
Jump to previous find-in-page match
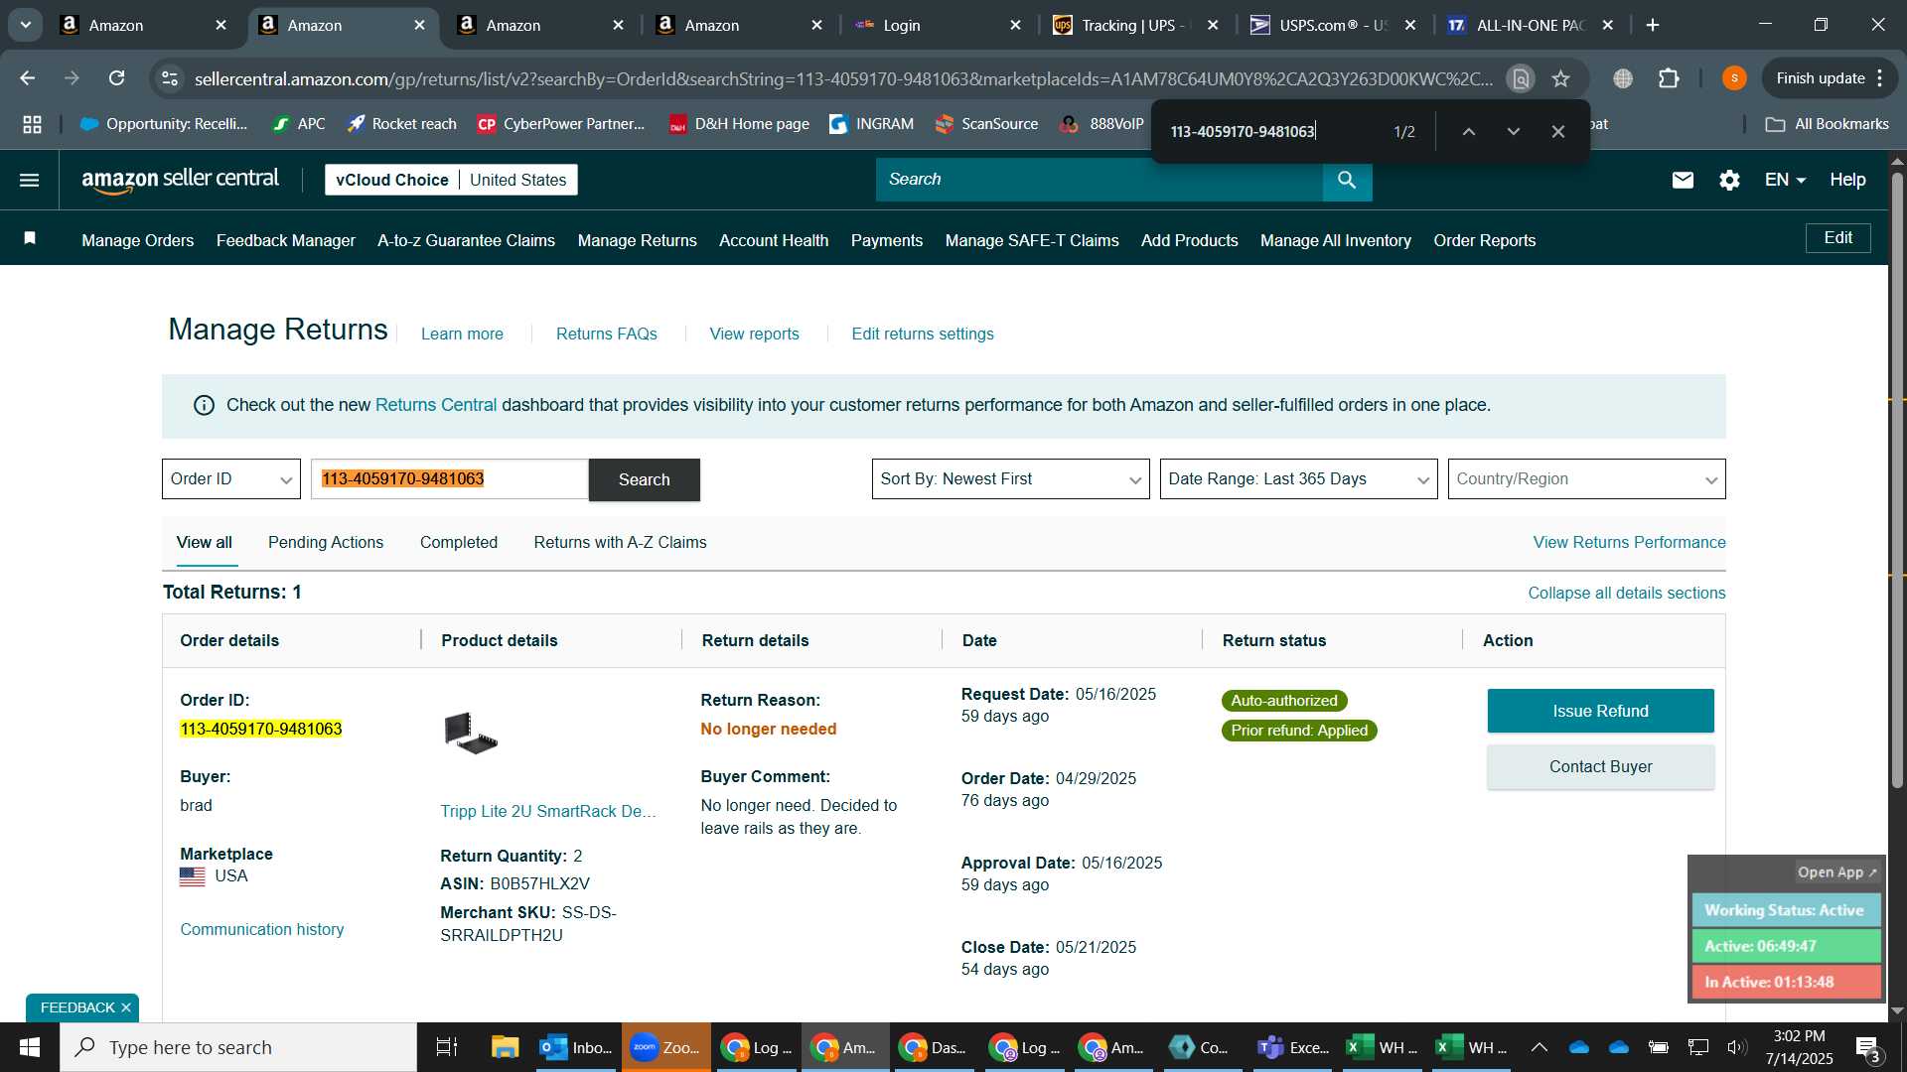point(1468,131)
